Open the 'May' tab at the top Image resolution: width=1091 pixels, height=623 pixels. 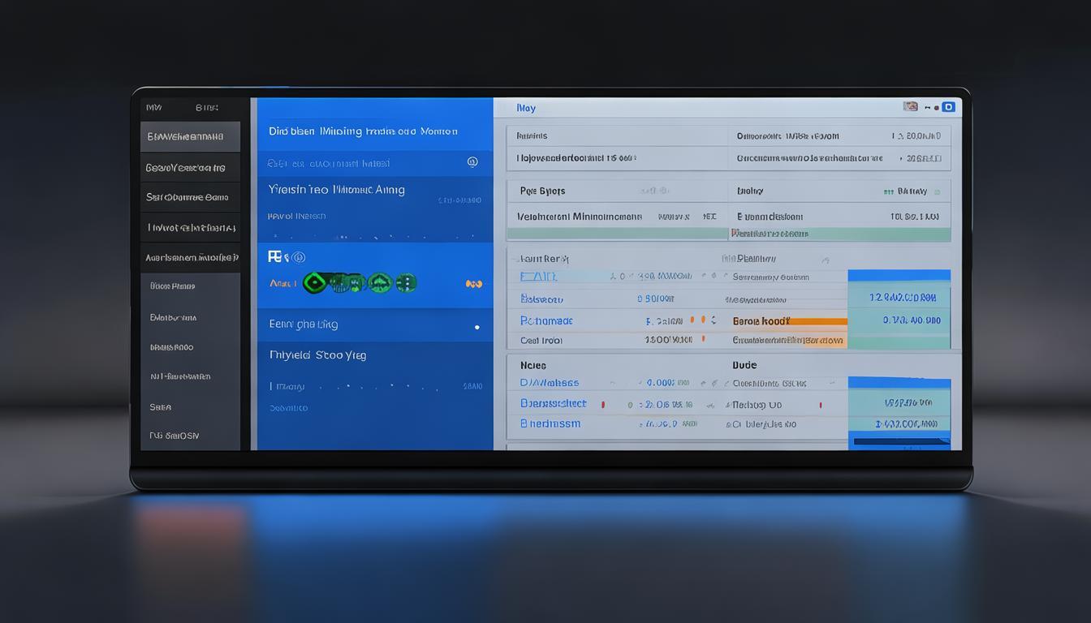(526, 108)
